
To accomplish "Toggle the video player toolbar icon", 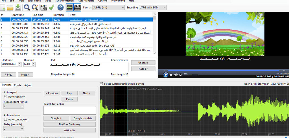I will coord(77,8).
